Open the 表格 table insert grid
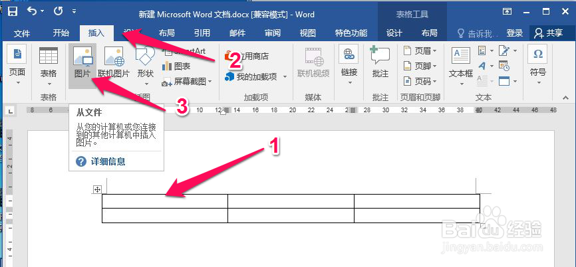 click(x=48, y=66)
